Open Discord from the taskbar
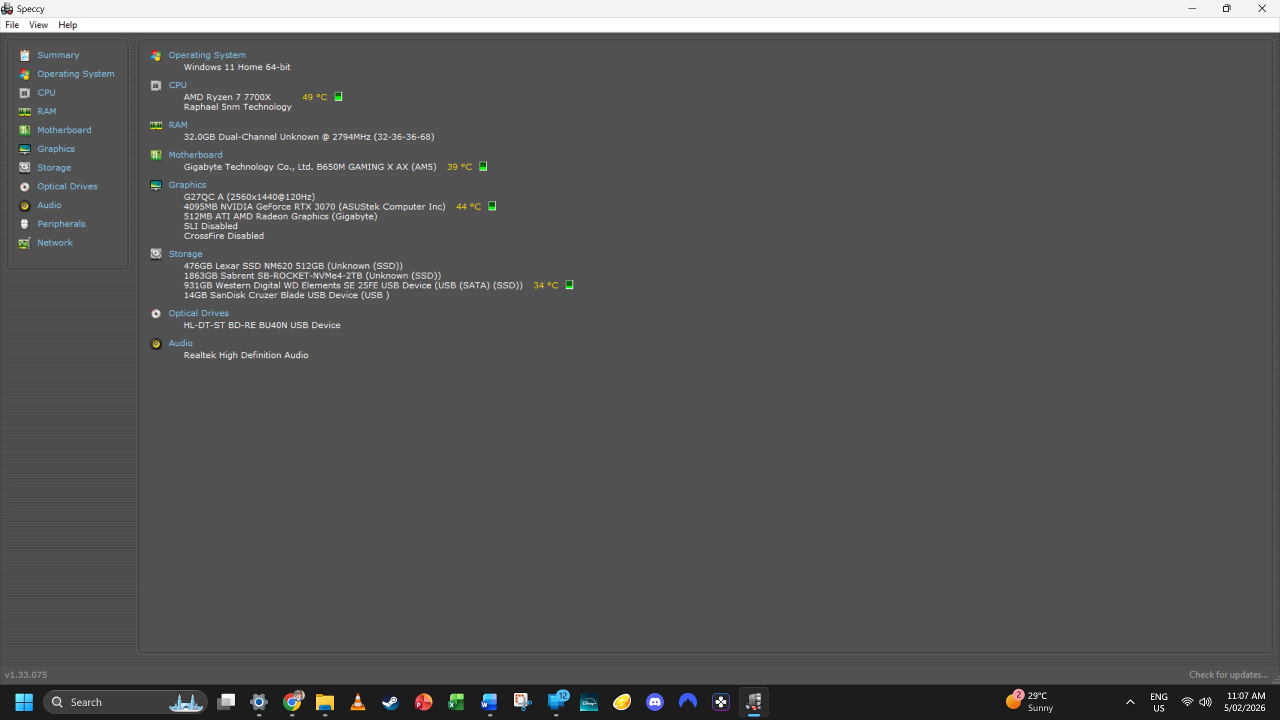The height and width of the screenshot is (720, 1280). tap(655, 702)
